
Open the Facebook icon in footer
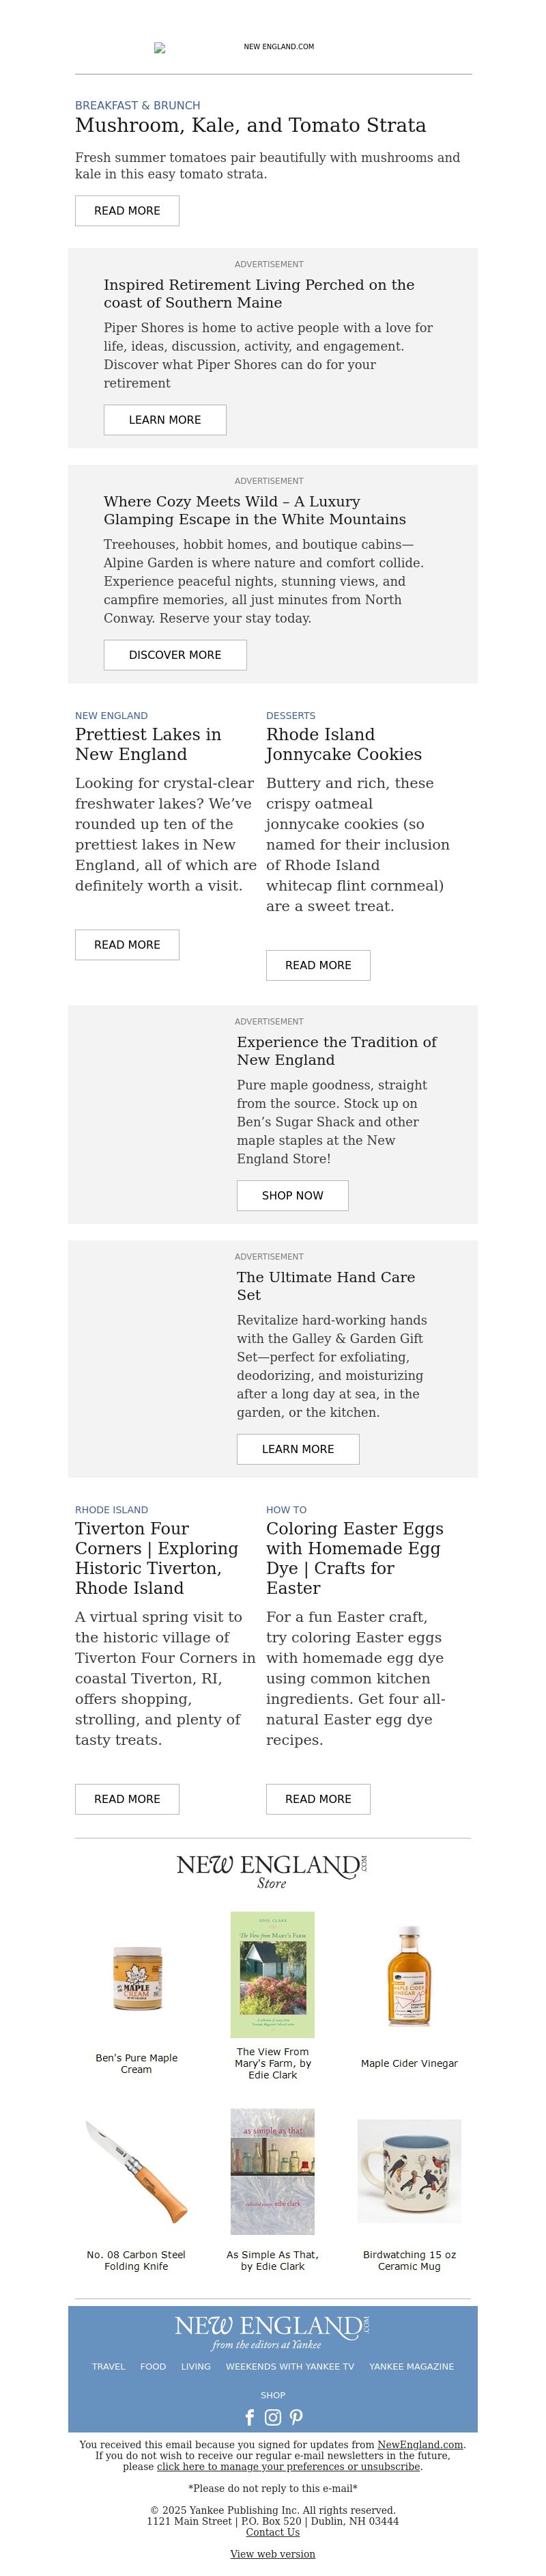point(250,2417)
